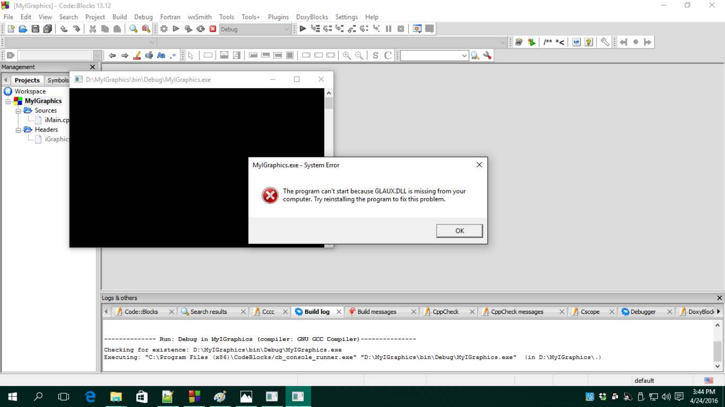Toggle the match case Aa icon
725x407 pixels.
pyautogui.click(x=161, y=55)
